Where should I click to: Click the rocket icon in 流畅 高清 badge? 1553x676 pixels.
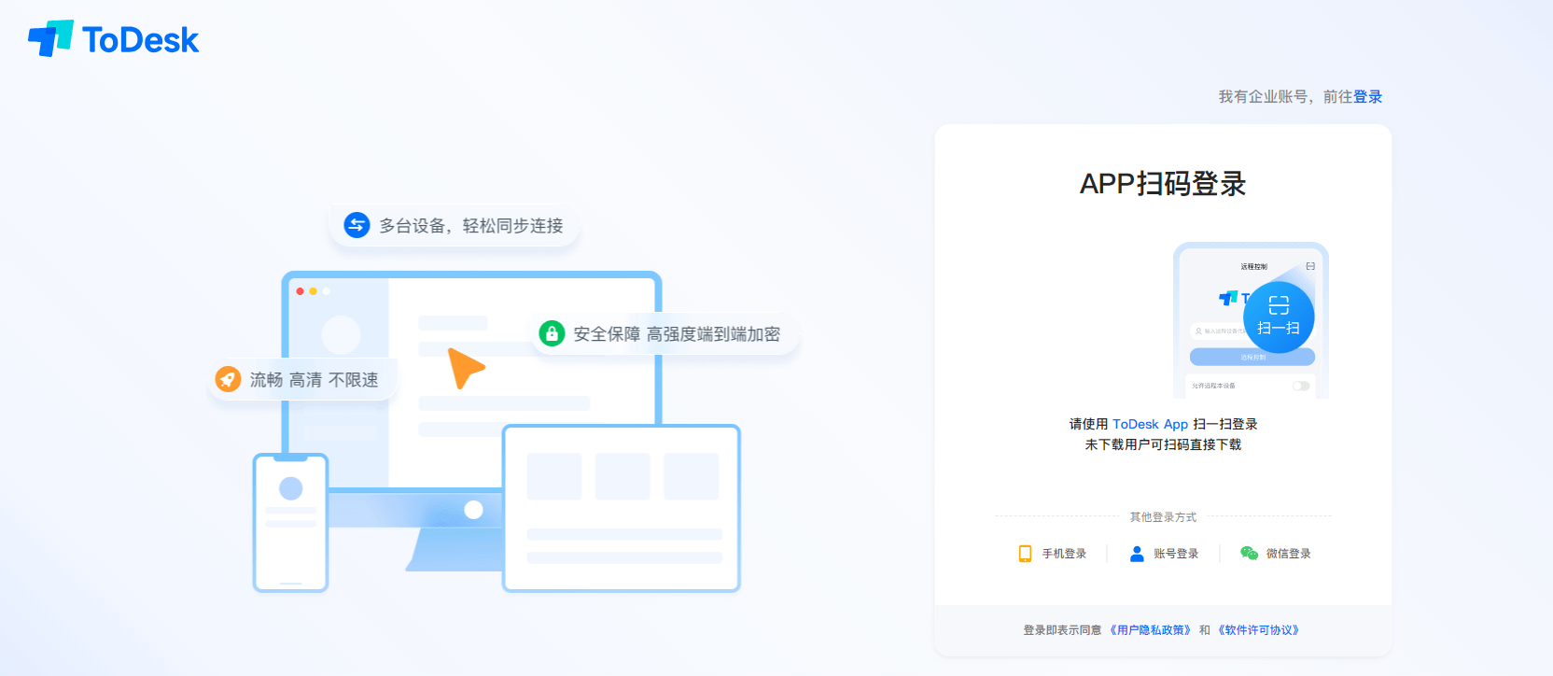(228, 379)
